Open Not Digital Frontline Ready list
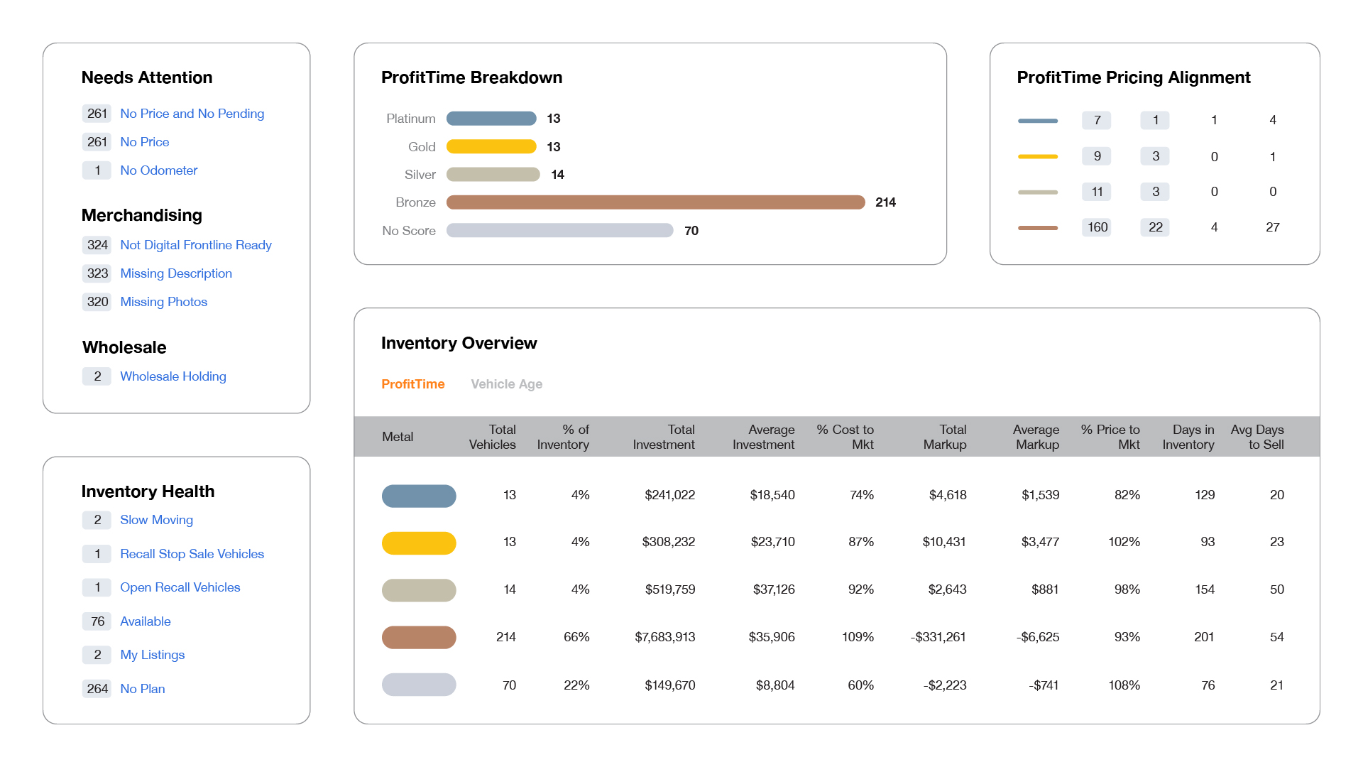Screen dimensions: 1363x767 pos(195,245)
